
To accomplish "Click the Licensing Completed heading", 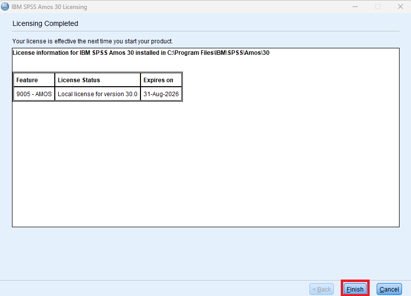I will pyautogui.click(x=45, y=23).
